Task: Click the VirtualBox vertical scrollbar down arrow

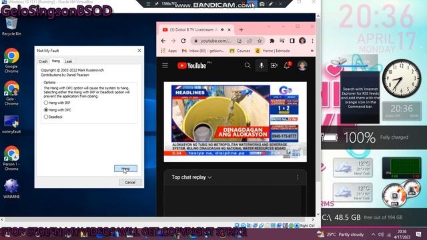Action: click(x=318, y=214)
